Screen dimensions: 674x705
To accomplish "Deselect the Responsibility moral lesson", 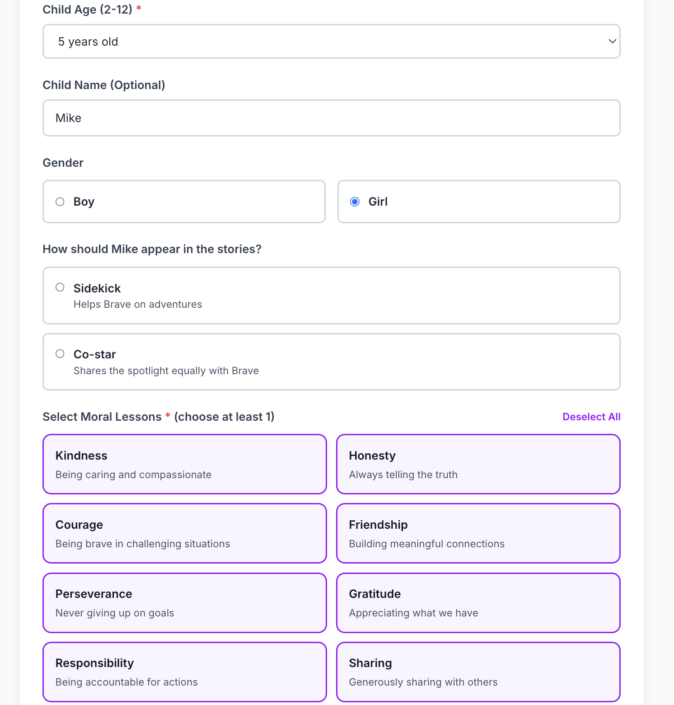I will pyautogui.click(x=184, y=672).
